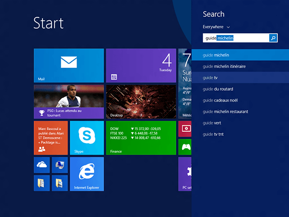Image resolution: width=289 pixels, height=217 pixels.
Task: Launch Internet Explorer tile
Action: (87, 174)
